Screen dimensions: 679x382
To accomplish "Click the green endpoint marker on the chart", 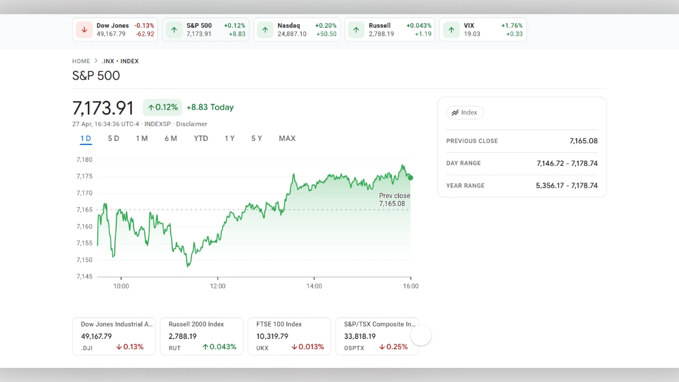I will point(410,177).
